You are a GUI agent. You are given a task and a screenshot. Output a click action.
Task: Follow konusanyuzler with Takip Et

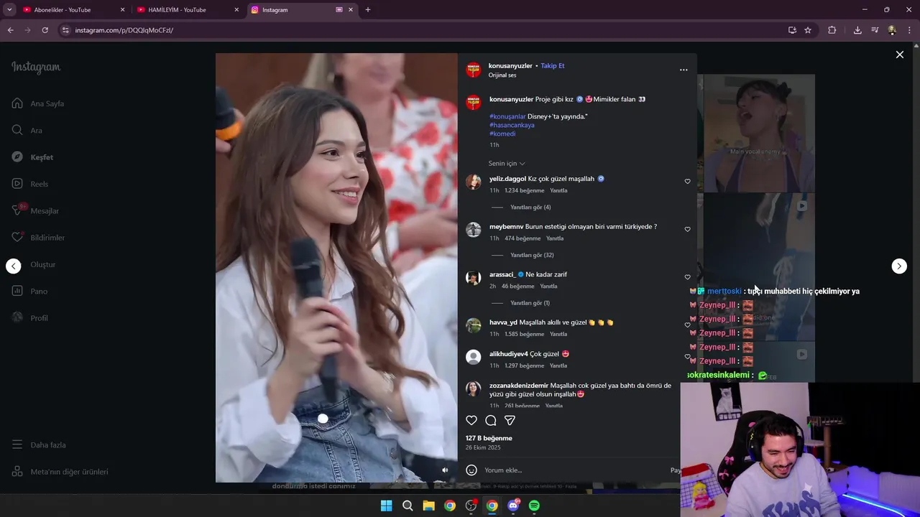tap(553, 65)
